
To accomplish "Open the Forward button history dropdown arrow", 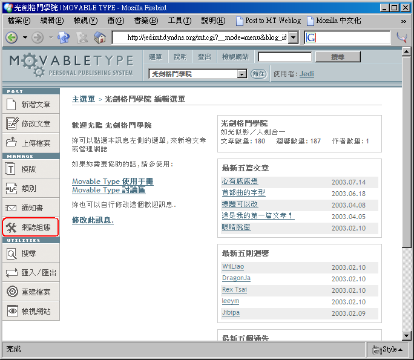I will [51, 38].
